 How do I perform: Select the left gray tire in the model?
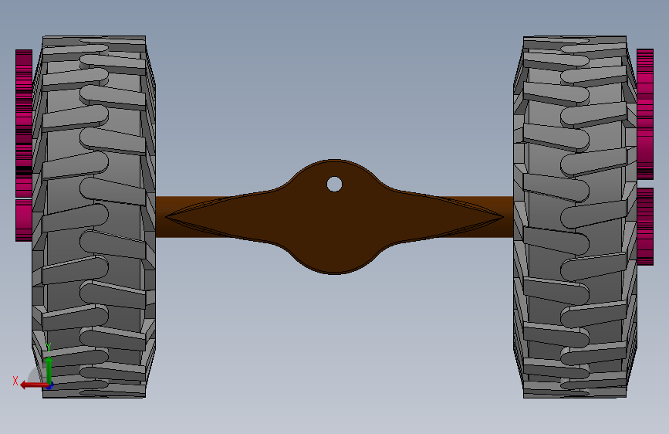(94, 217)
